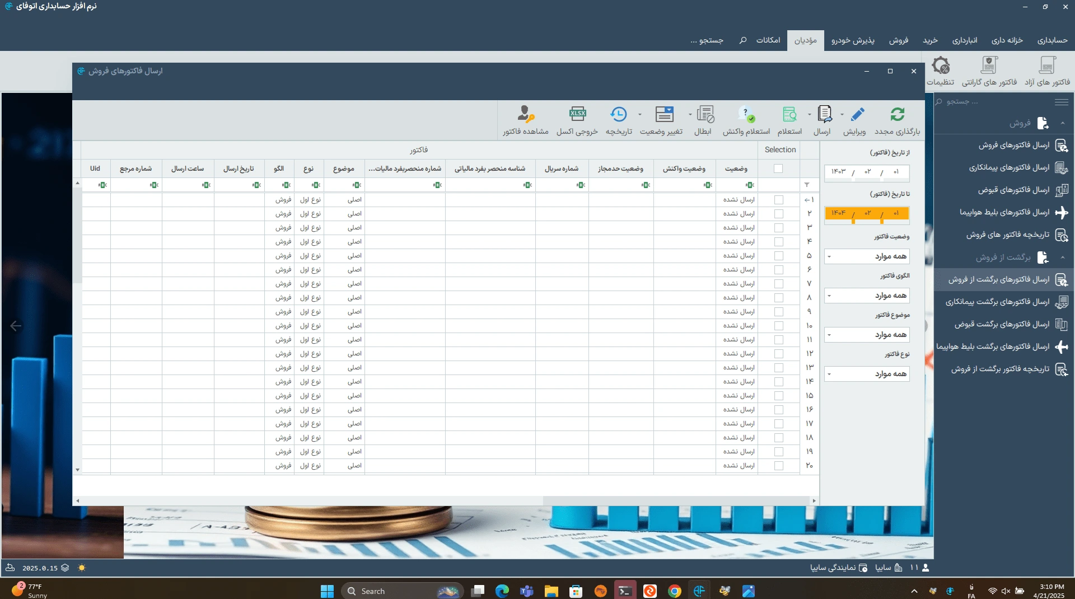Click the inquiry (استعلام) icon

789,115
